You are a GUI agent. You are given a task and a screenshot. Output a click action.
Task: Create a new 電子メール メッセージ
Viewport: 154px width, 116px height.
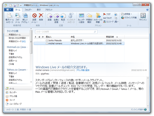point(10,18)
